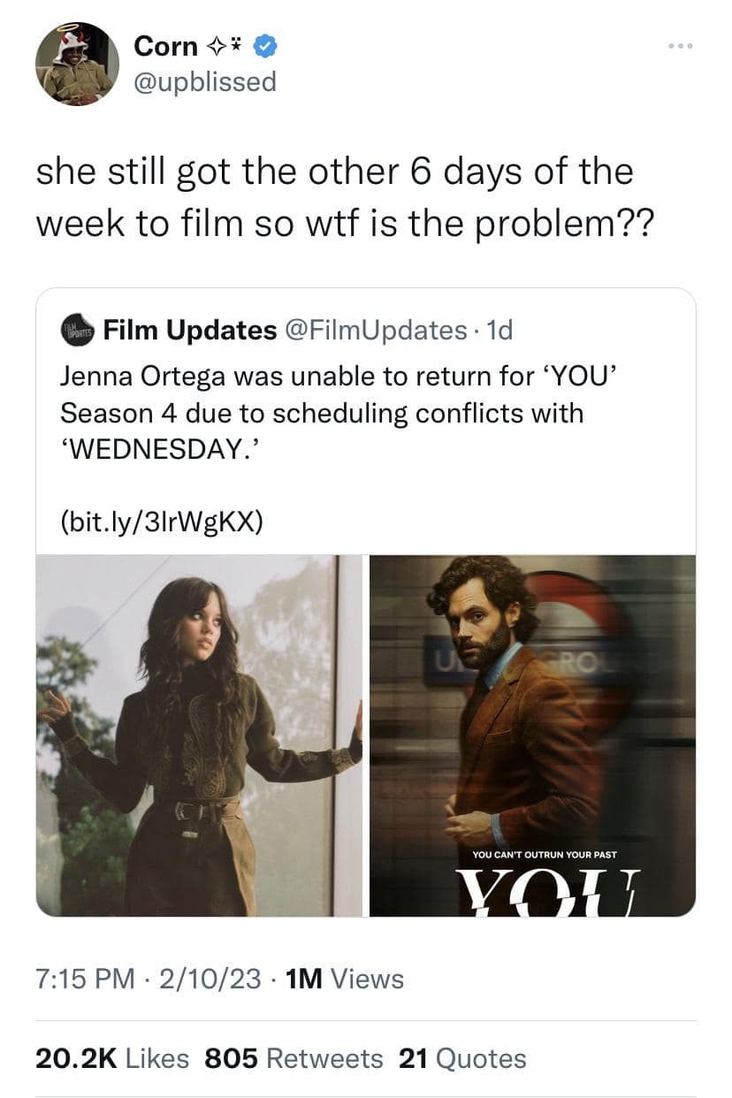
Task: Open the YOU poster image on right
Action: click(x=532, y=736)
